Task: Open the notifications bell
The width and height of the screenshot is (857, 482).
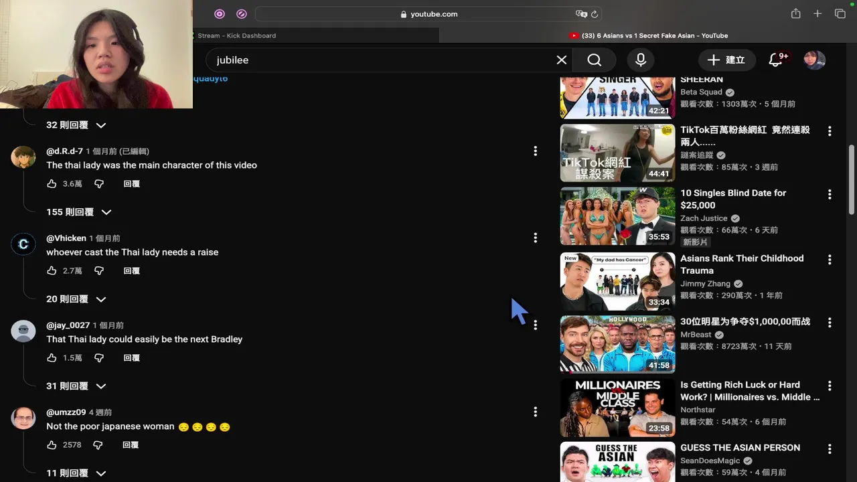Action: 777,60
